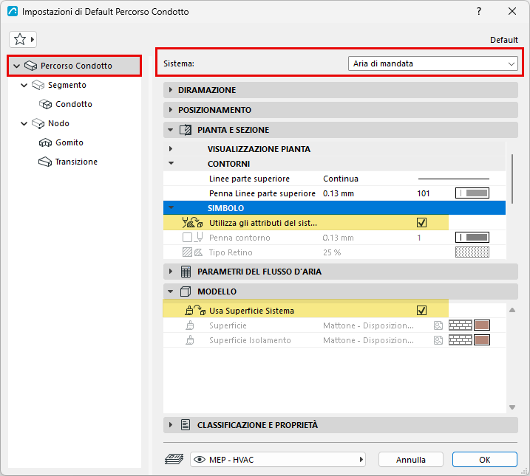Click texture image icon in Superficie Isolamento row
Viewport: 530px width, 476px height.
438,340
